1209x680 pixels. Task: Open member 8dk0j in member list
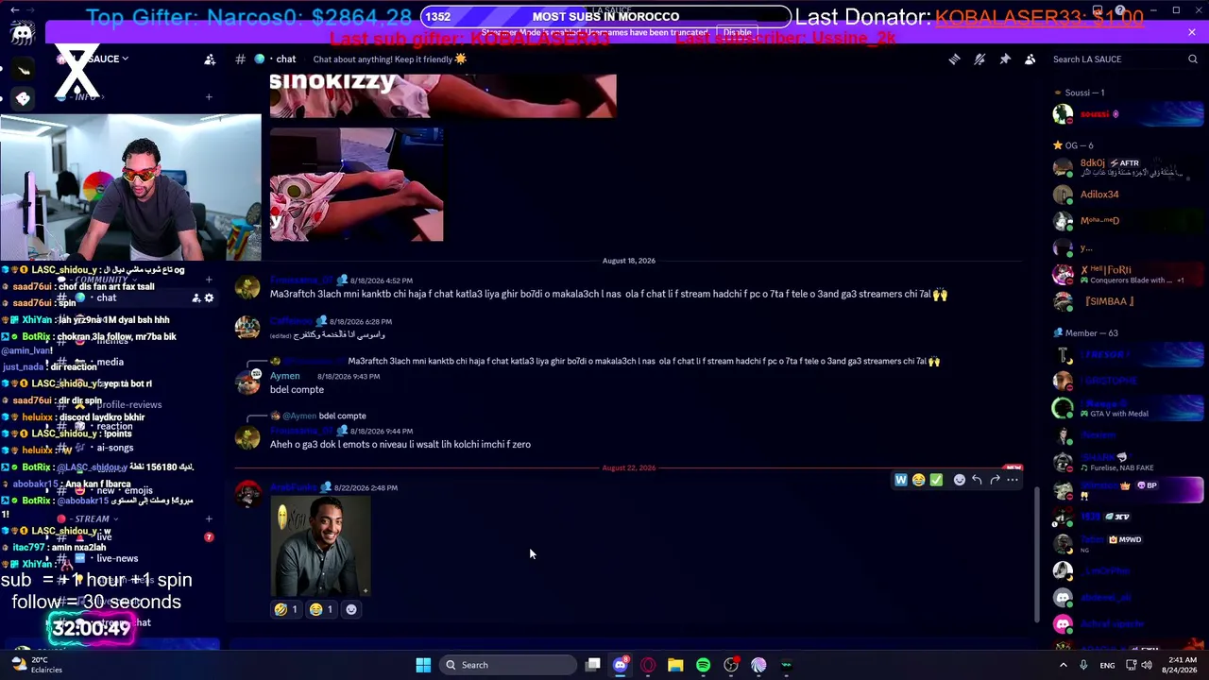1092,163
